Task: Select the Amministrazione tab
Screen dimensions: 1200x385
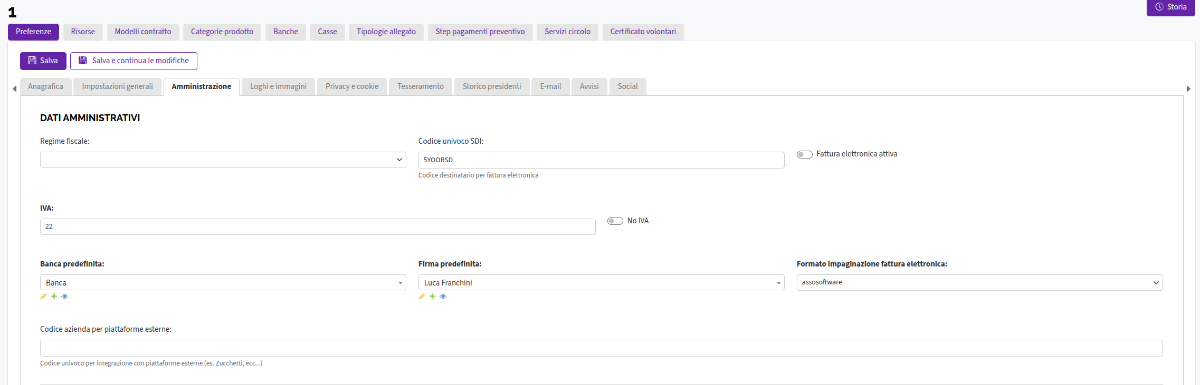Action: pos(202,86)
